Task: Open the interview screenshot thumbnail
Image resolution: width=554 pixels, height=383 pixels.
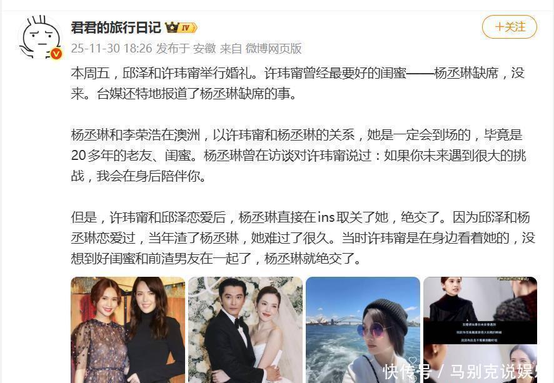Action: click(480, 330)
